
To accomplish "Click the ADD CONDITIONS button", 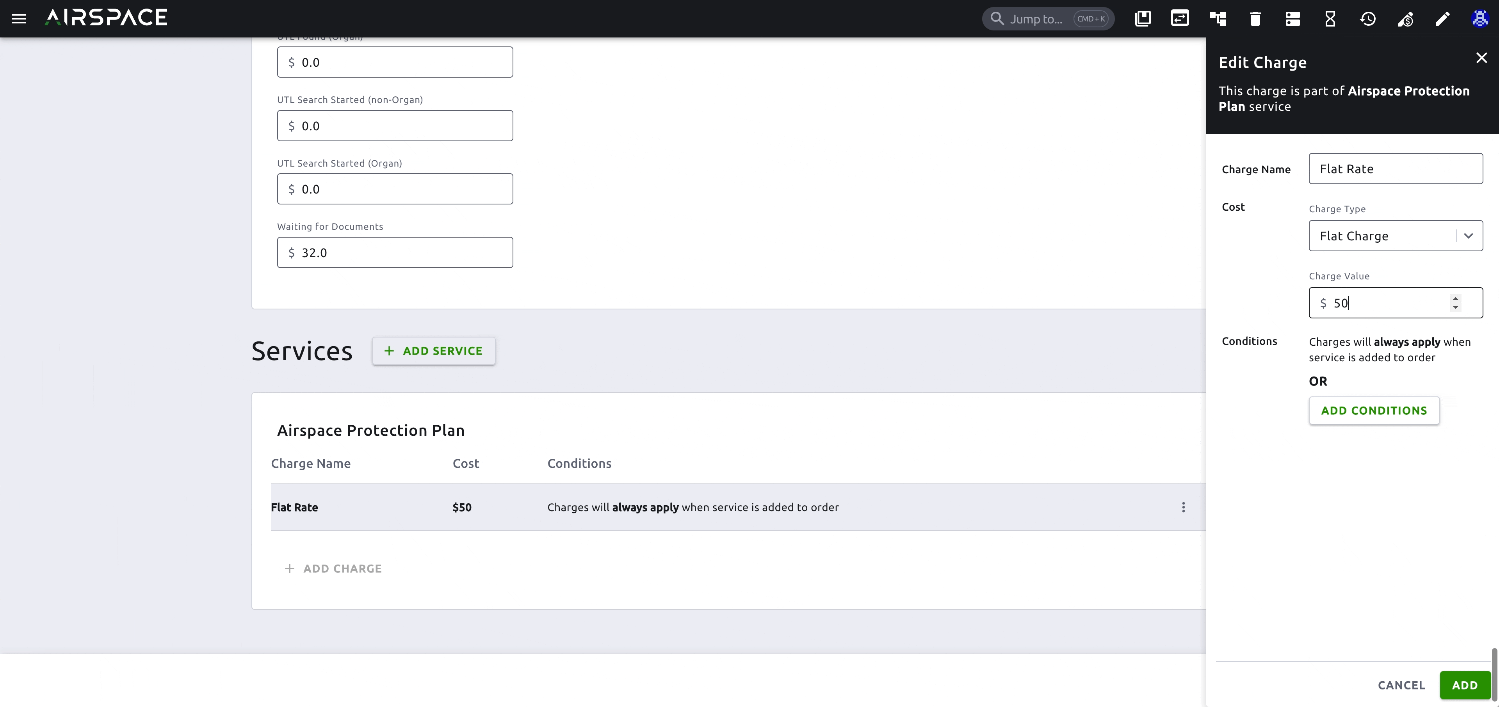I will (1374, 410).
